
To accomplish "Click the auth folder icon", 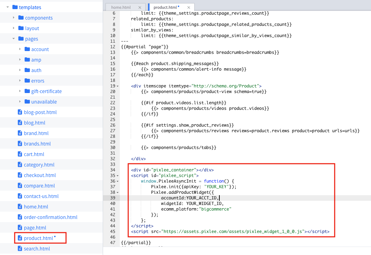I will pos(27,70).
